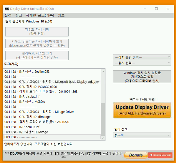Click log scrollbar up arrow
Viewport: 176px width, 163px height.
pos(103,71)
